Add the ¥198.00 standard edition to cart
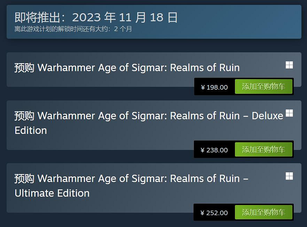 pyautogui.click(x=263, y=87)
